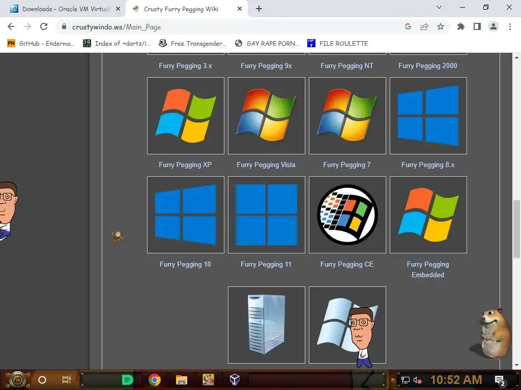The width and height of the screenshot is (521, 390).
Task: Open the Extensions puzzle-piece menu
Action: (461, 26)
